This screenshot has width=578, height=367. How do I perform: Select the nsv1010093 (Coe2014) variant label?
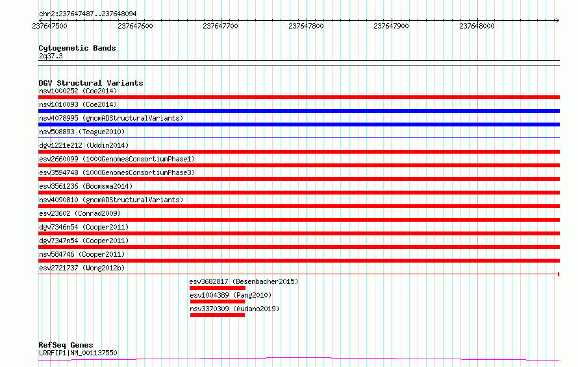pyautogui.click(x=78, y=104)
